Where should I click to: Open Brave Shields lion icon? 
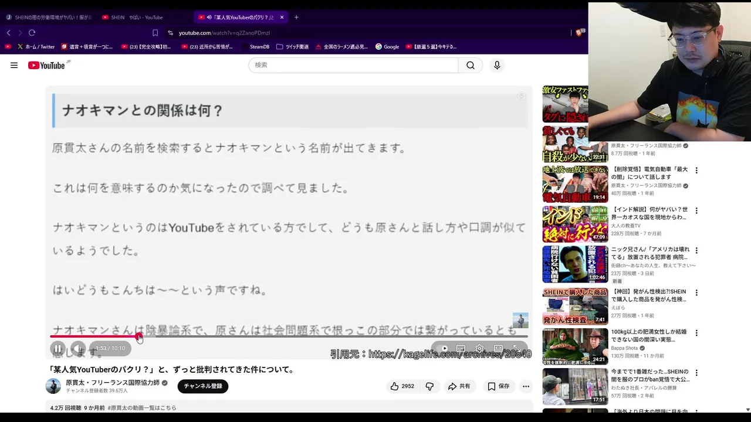[580, 33]
